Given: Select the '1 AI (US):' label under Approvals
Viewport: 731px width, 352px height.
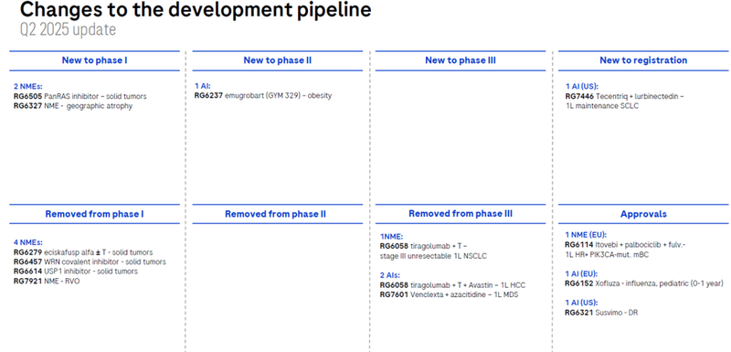Looking at the screenshot, I should click(x=581, y=303).
